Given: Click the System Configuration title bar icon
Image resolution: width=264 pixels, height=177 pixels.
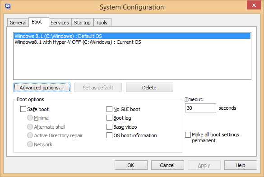Looking at the screenshot, I should coord(8,7).
